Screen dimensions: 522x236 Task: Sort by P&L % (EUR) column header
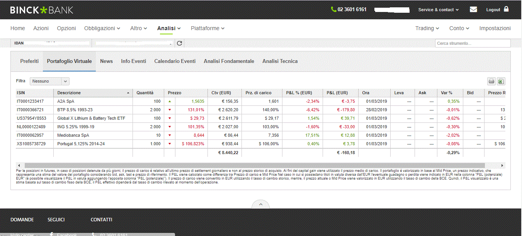[x=303, y=93]
